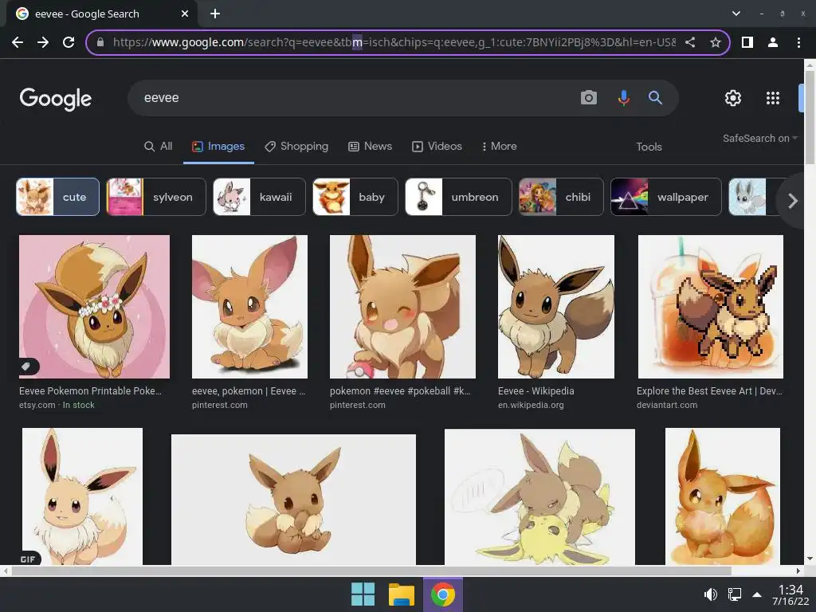This screenshot has height=612, width=816.
Task: Open the Tools filter options
Action: (649, 147)
